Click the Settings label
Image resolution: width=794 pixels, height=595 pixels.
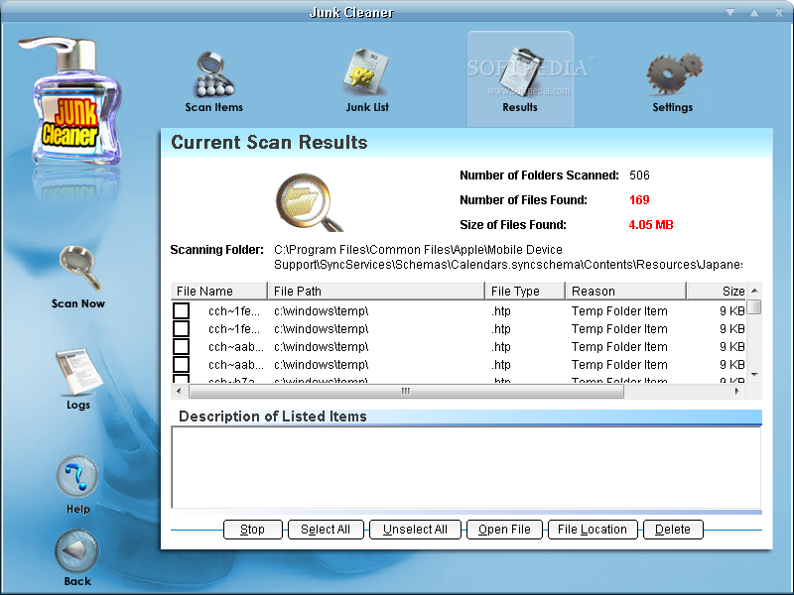pyautogui.click(x=673, y=107)
